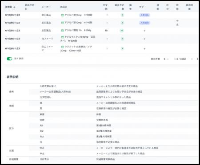Click the sort arrow next to 注文日 header
The image size is (200, 165).
14,7
